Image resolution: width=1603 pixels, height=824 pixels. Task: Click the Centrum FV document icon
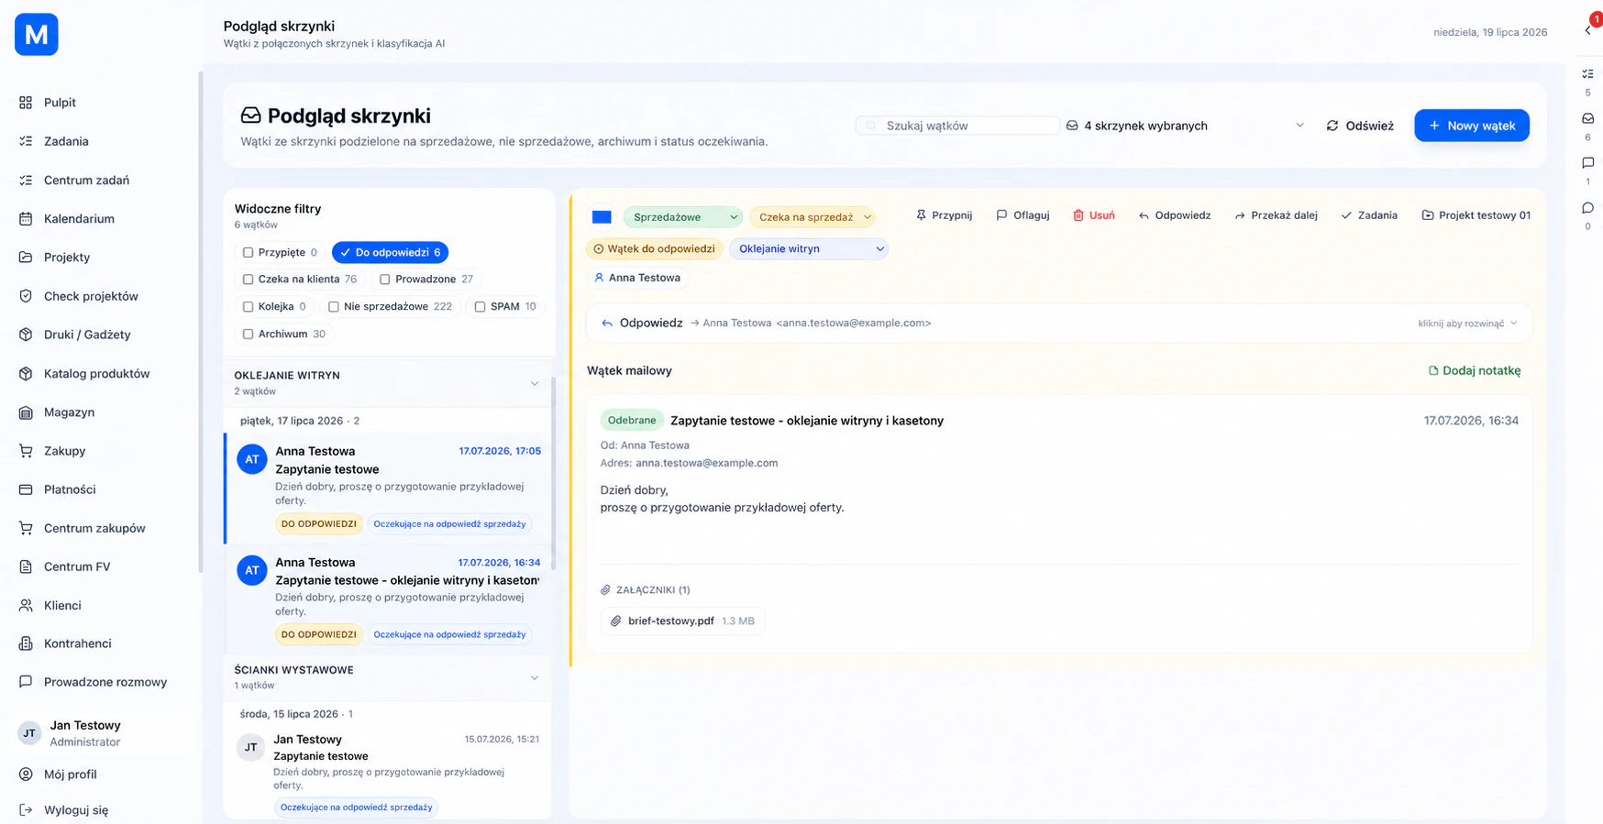coord(26,566)
